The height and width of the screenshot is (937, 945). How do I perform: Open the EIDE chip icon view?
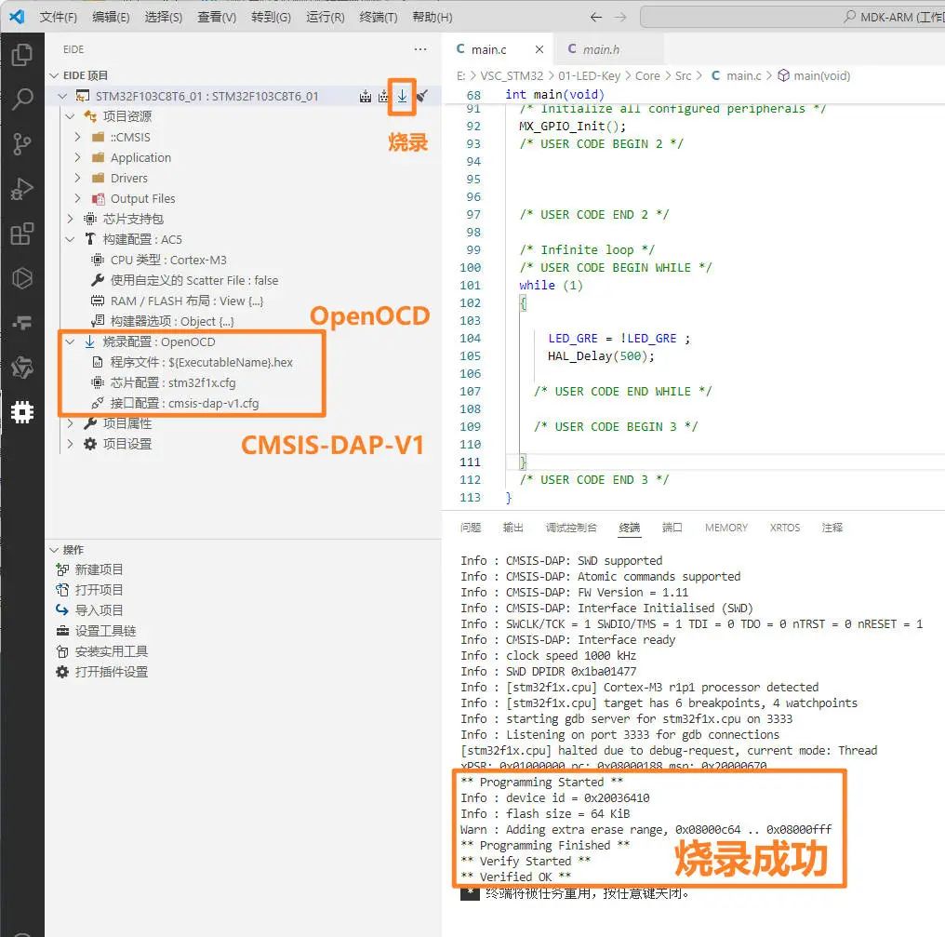pyautogui.click(x=22, y=412)
